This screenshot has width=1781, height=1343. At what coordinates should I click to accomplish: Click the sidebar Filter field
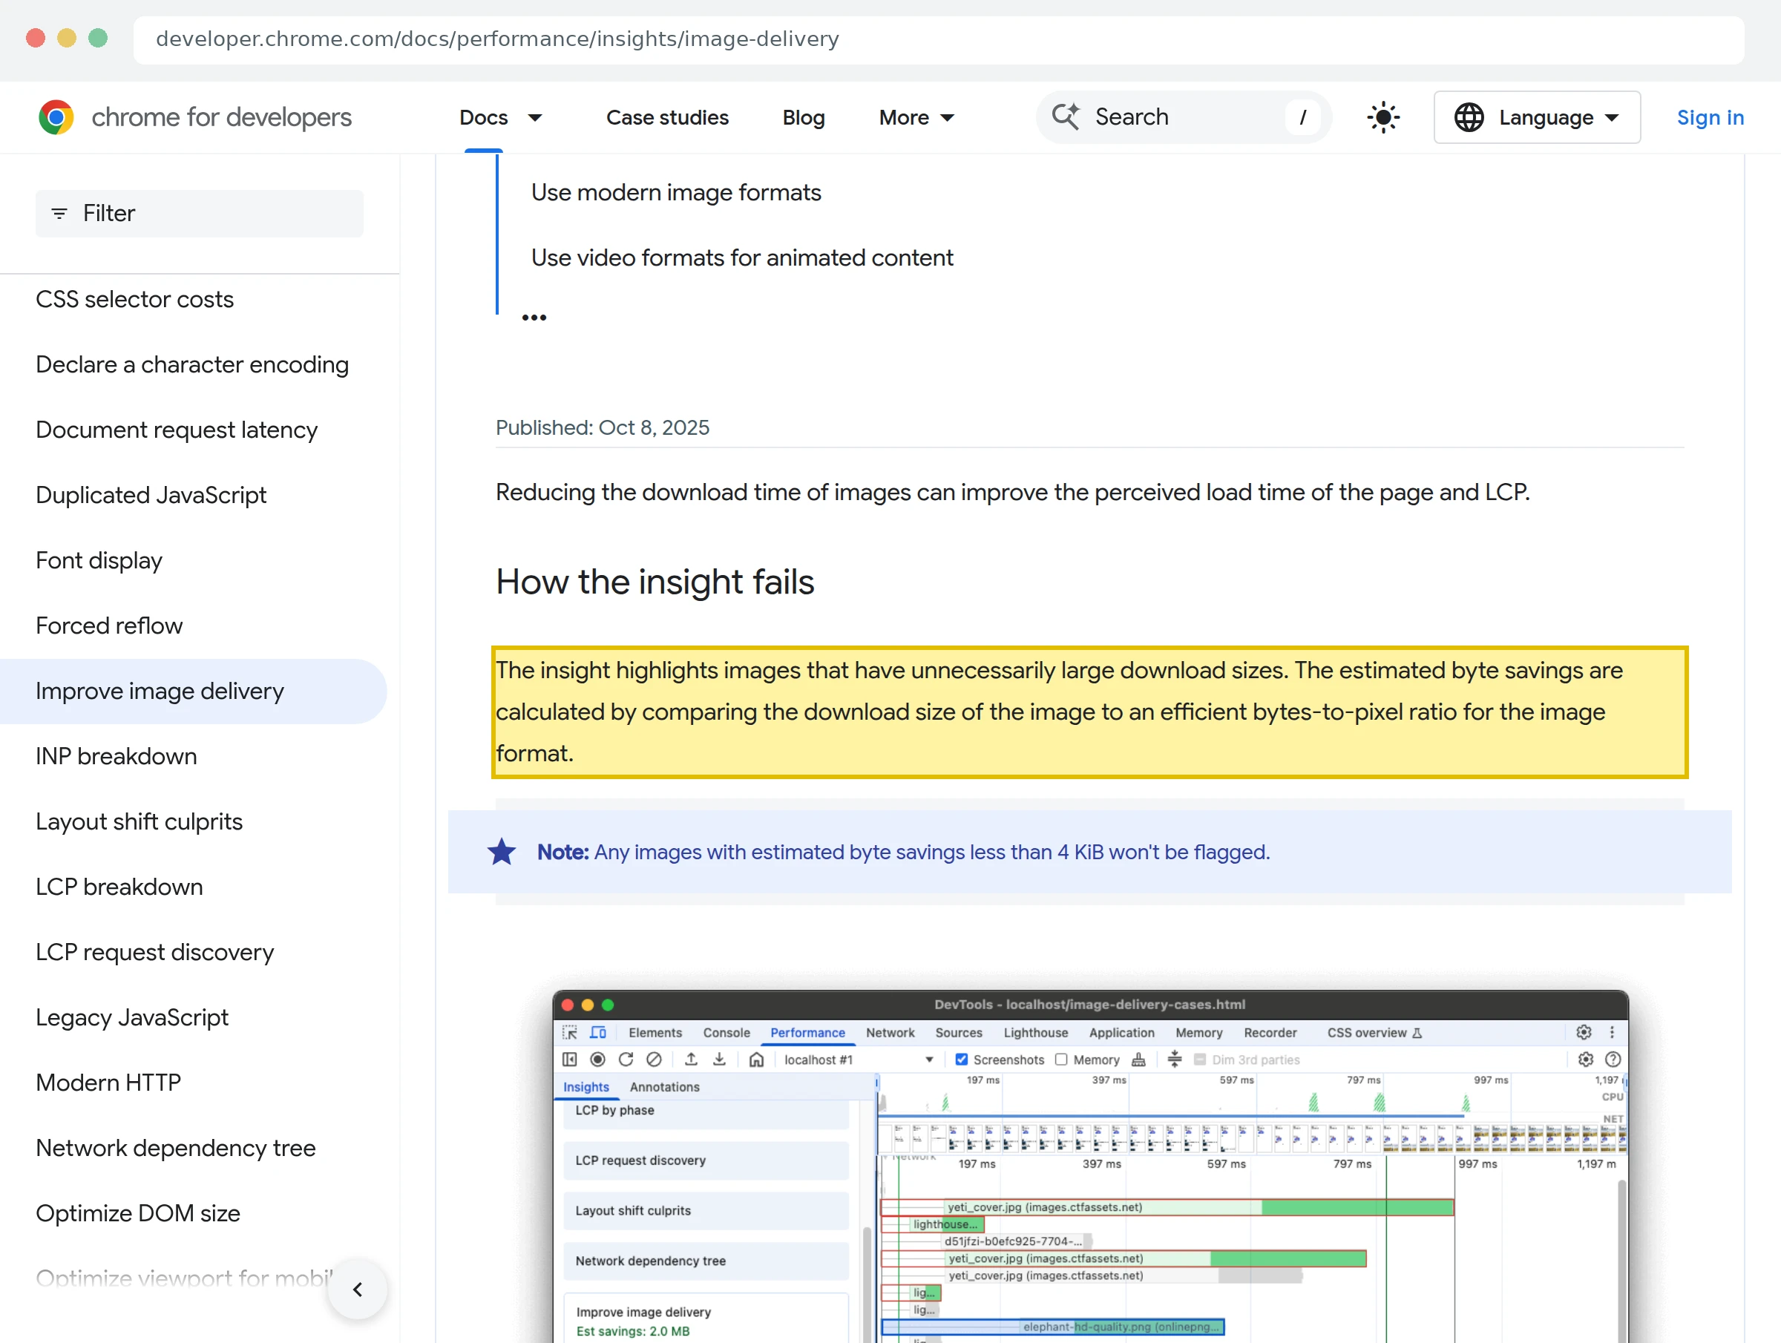tap(199, 214)
